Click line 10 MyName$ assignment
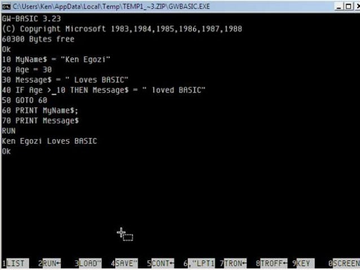The image size is (360, 270). click(56, 60)
